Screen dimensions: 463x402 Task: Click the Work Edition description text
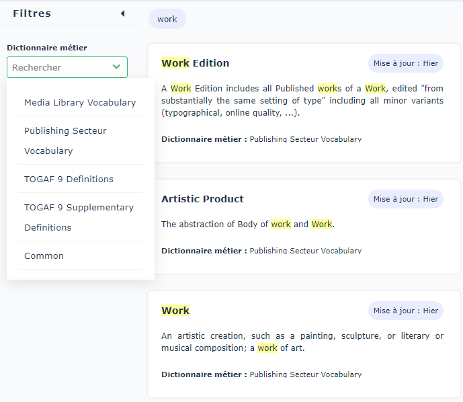click(302, 101)
